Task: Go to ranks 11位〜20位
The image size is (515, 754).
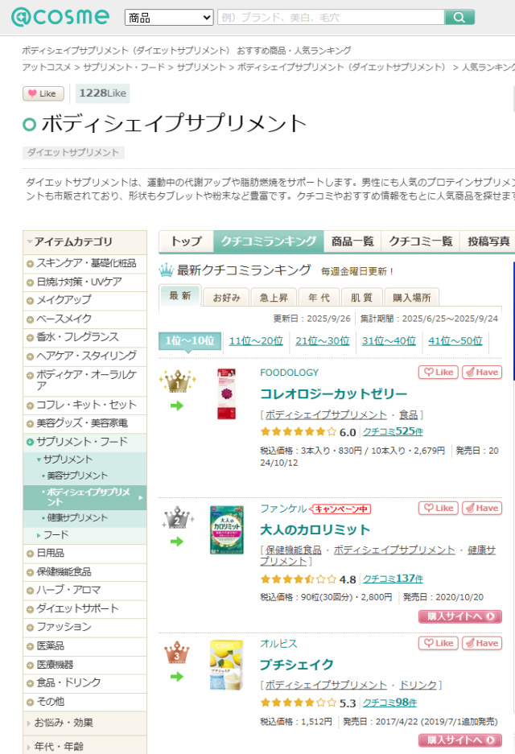Action: (x=256, y=341)
